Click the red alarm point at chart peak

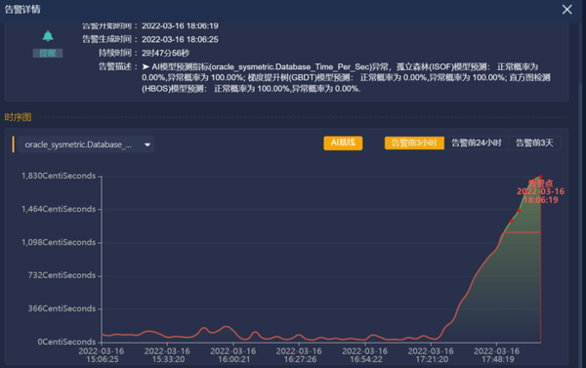pos(540,177)
